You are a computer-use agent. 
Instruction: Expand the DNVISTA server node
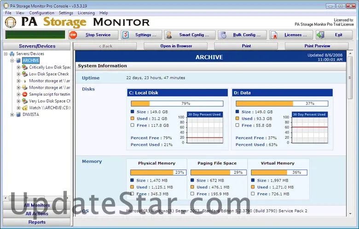point(12,114)
